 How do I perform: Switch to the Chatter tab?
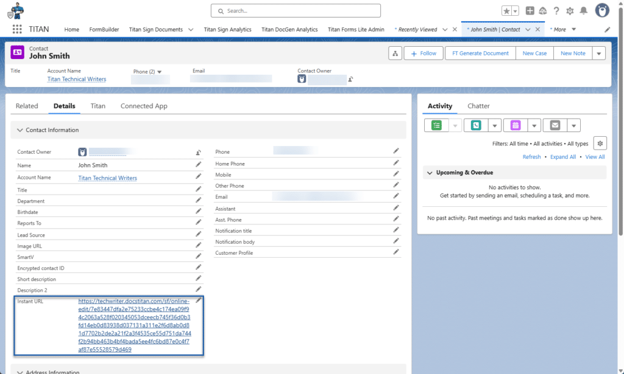(x=478, y=106)
